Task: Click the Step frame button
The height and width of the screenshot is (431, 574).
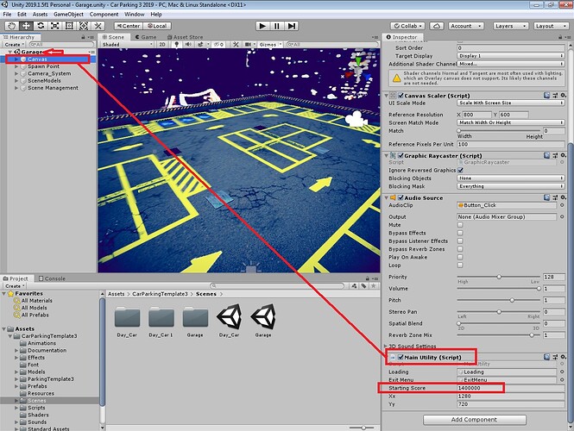Action: tap(292, 26)
